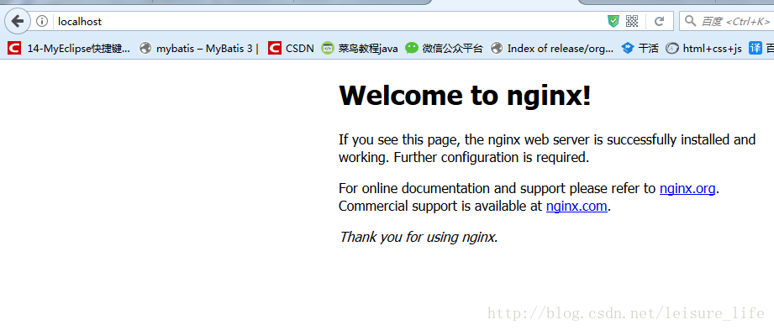Click the red C icon beside CSDN

(x=275, y=49)
